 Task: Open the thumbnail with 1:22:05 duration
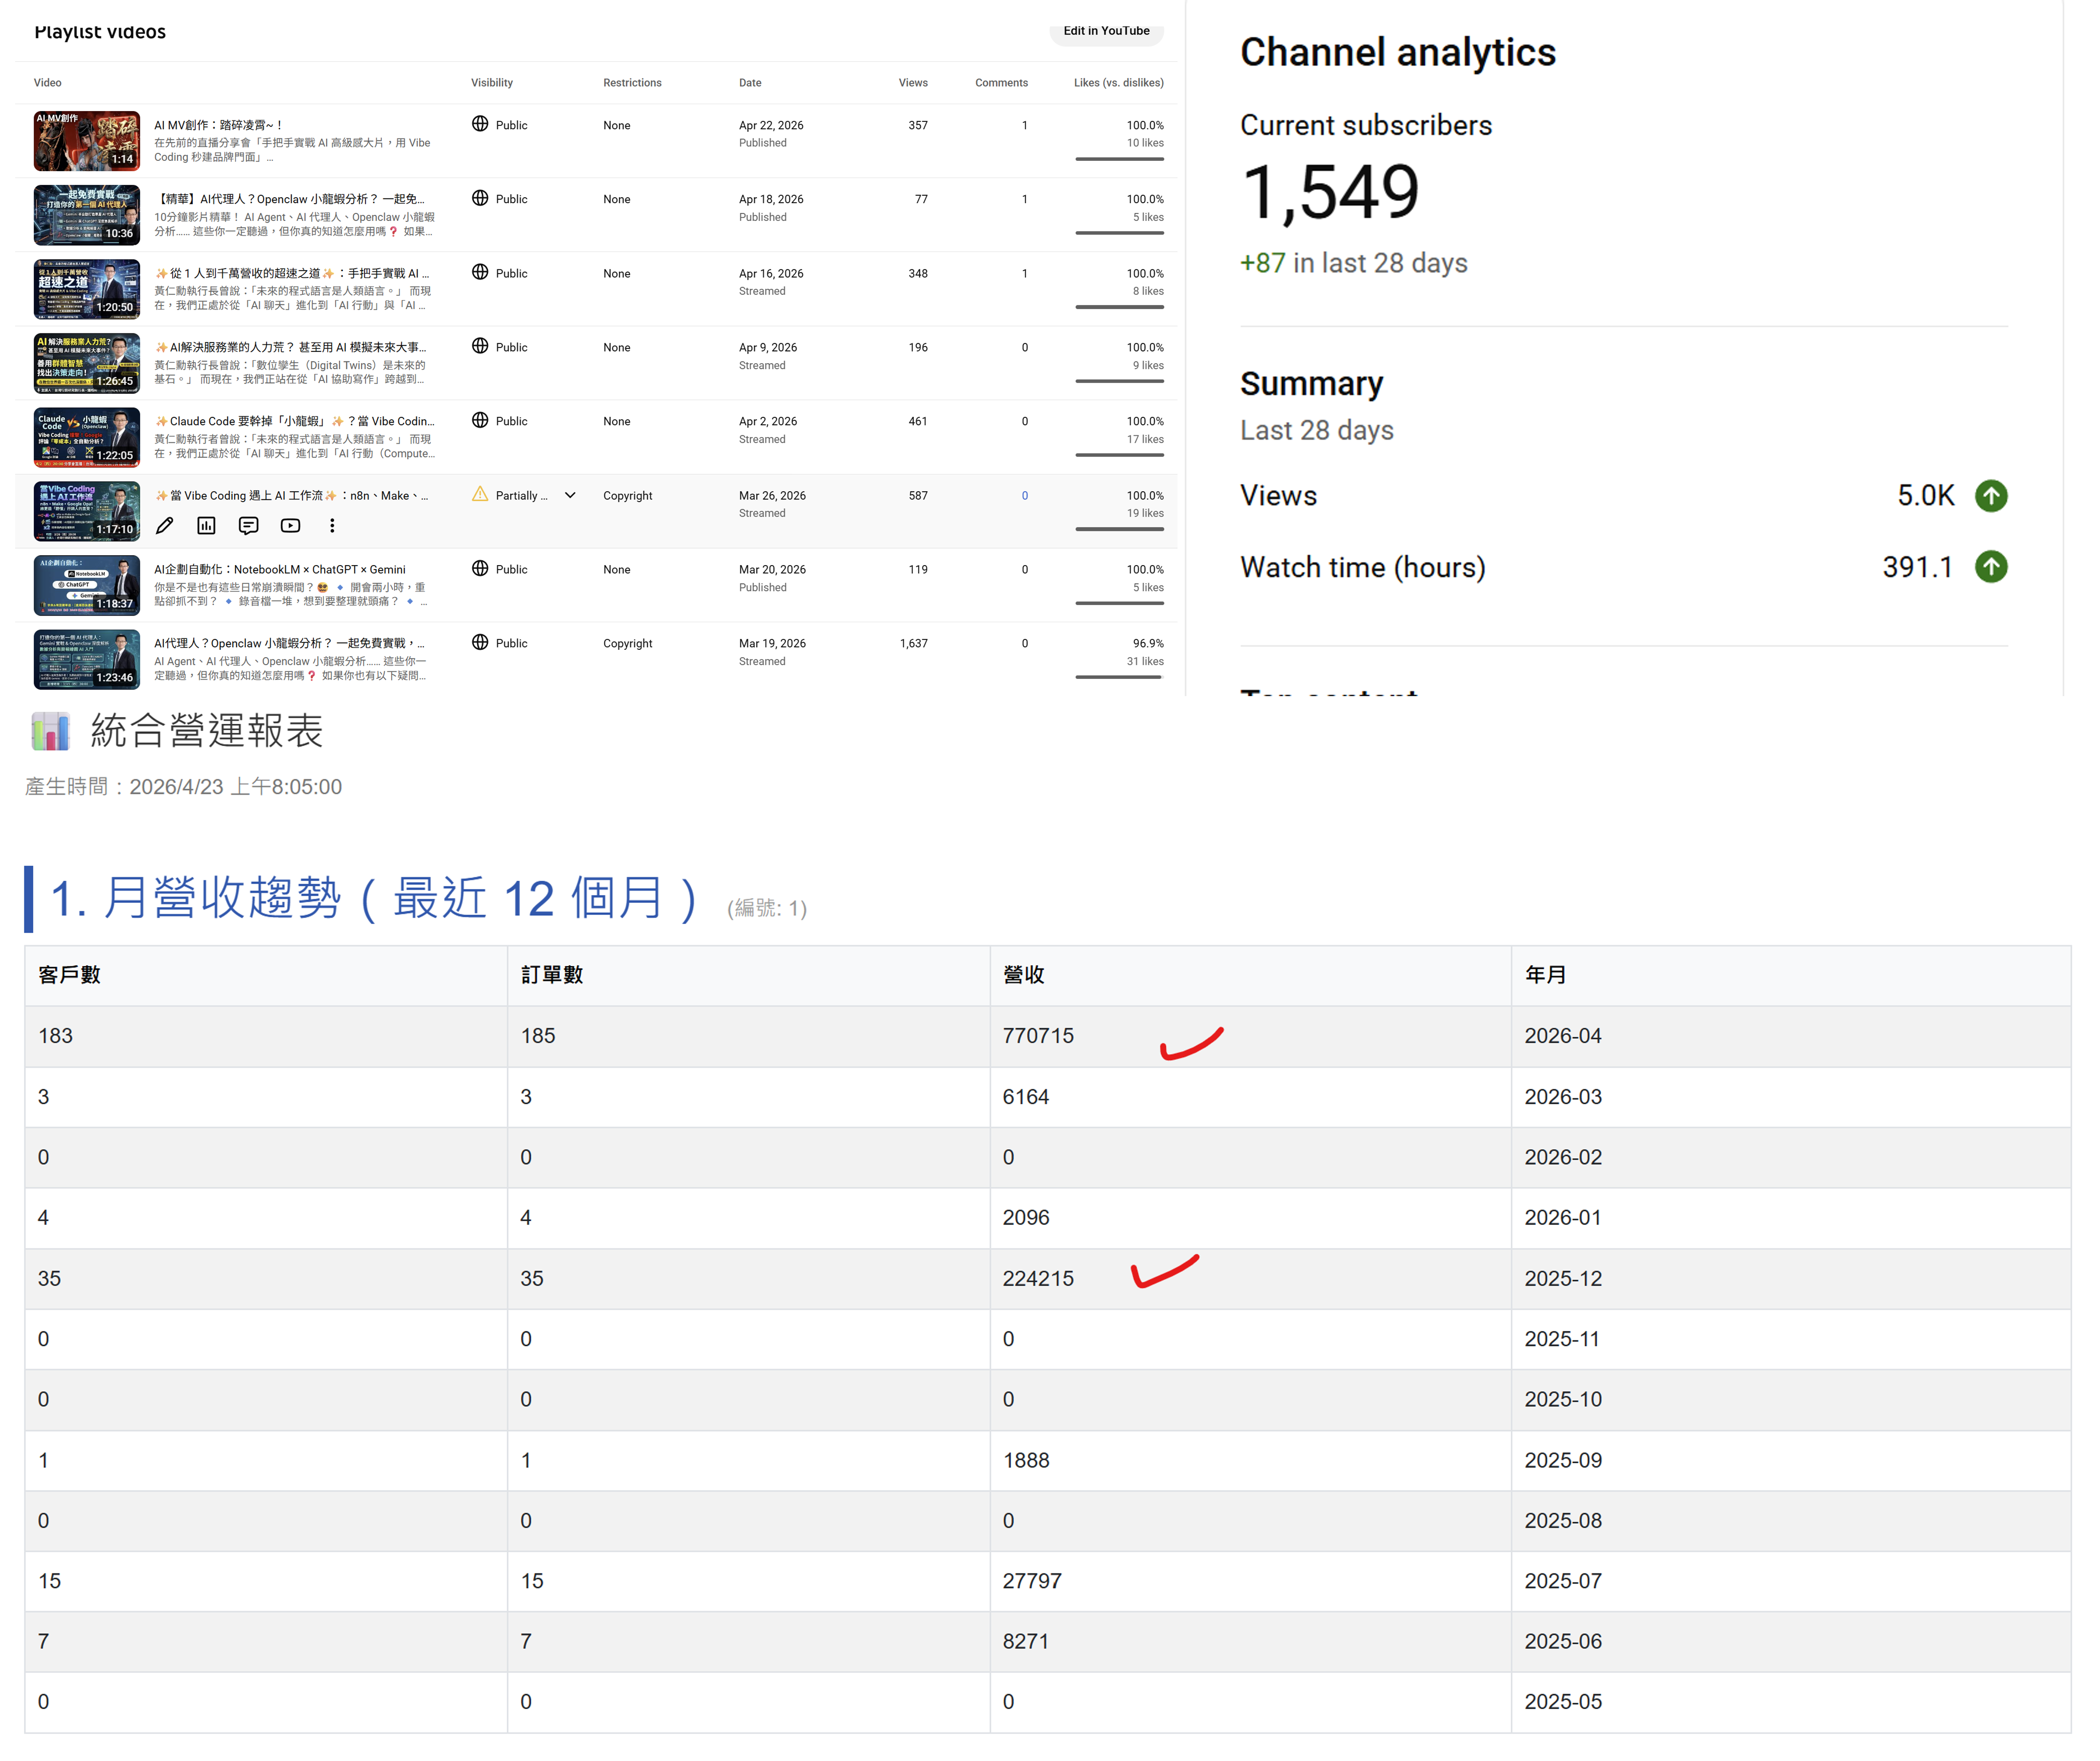point(87,437)
